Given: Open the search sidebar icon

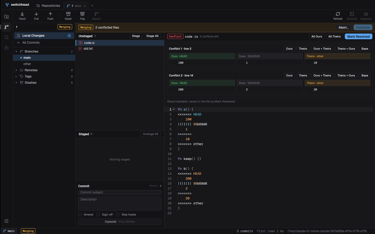Looking at the screenshot, I should (7, 37).
